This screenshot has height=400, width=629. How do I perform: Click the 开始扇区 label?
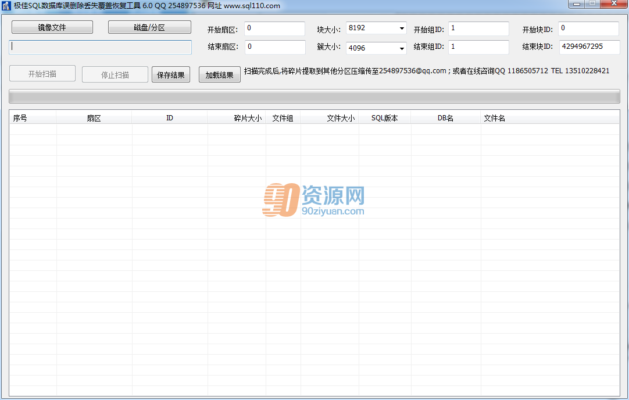(x=222, y=30)
